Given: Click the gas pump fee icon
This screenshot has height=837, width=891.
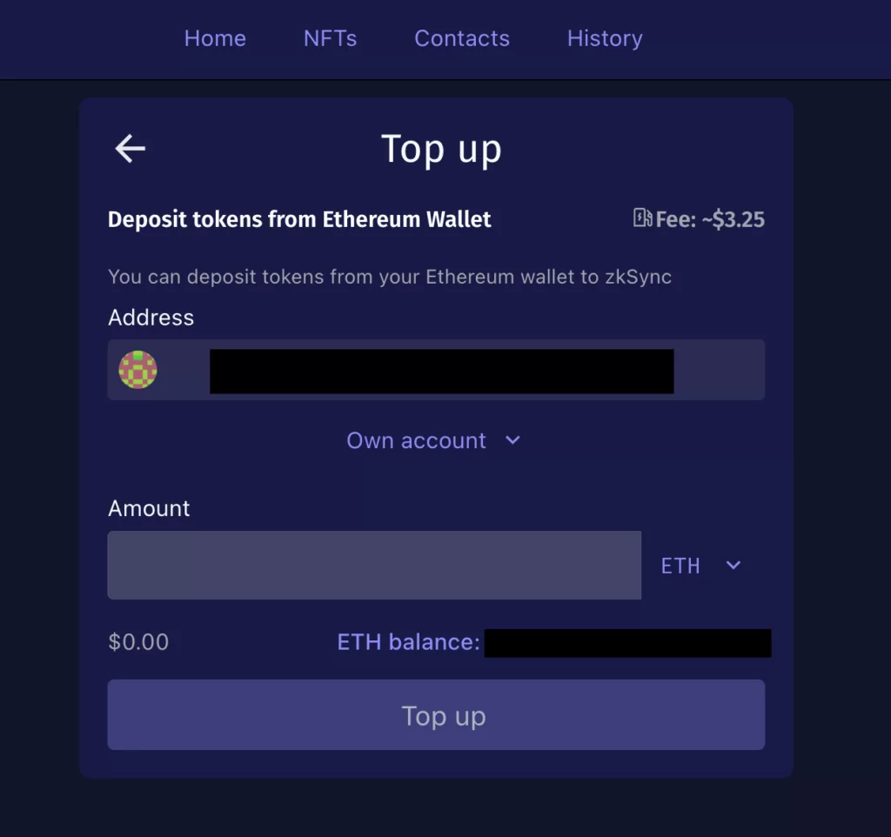Looking at the screenshot, I should (x=642, y=218).
